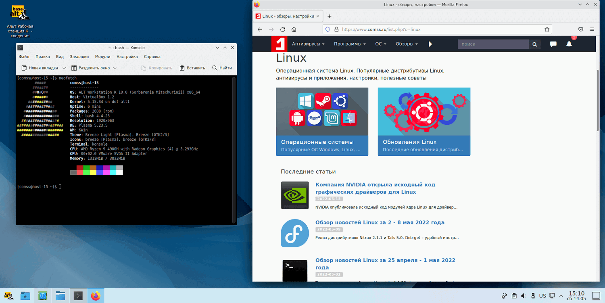The image size is (605, 303).
Task: Reload the page in Firefox
Action: pos(282,29)
